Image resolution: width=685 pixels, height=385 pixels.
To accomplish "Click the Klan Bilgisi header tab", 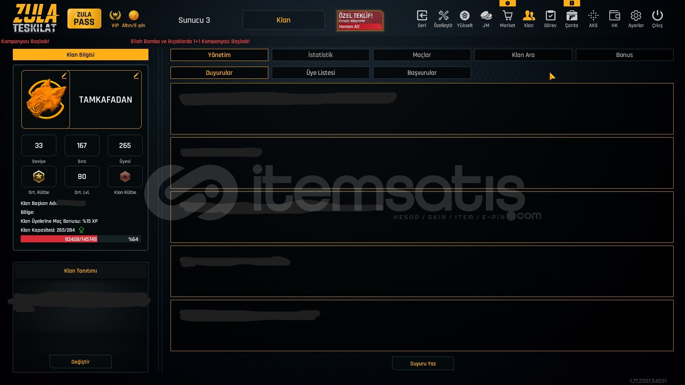I will click(x=81, y=55).
